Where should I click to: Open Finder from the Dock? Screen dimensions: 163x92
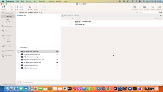[7, 89]
